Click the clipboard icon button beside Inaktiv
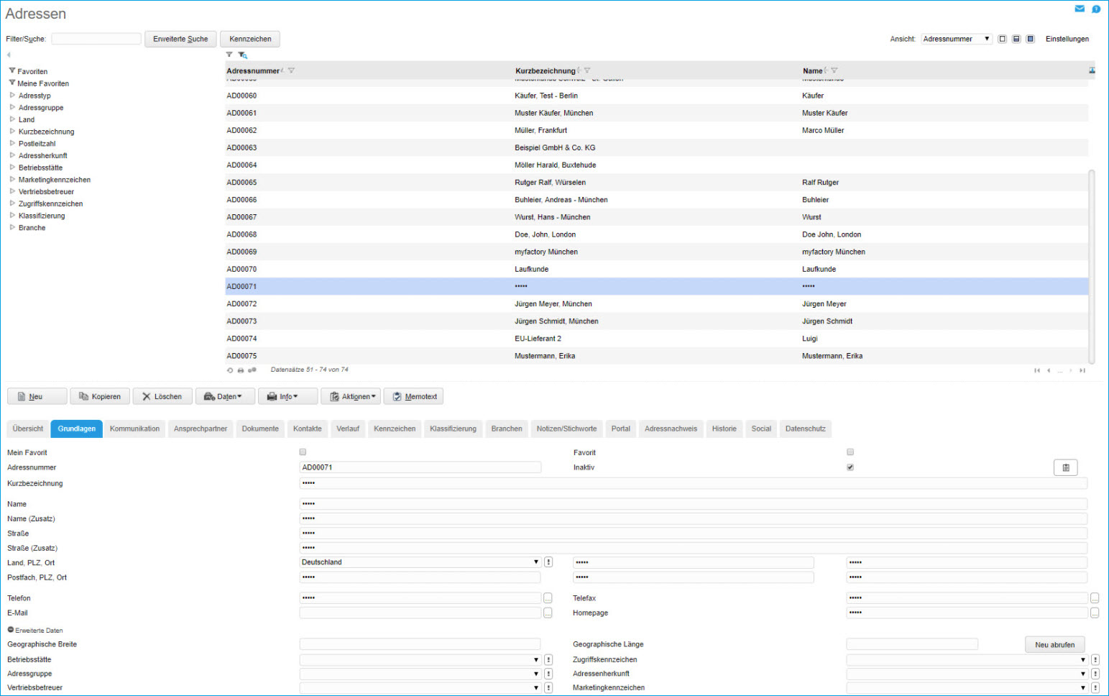Image resolution: width=1109 pixels, height=696 pixels. [x=1065, y=468]
